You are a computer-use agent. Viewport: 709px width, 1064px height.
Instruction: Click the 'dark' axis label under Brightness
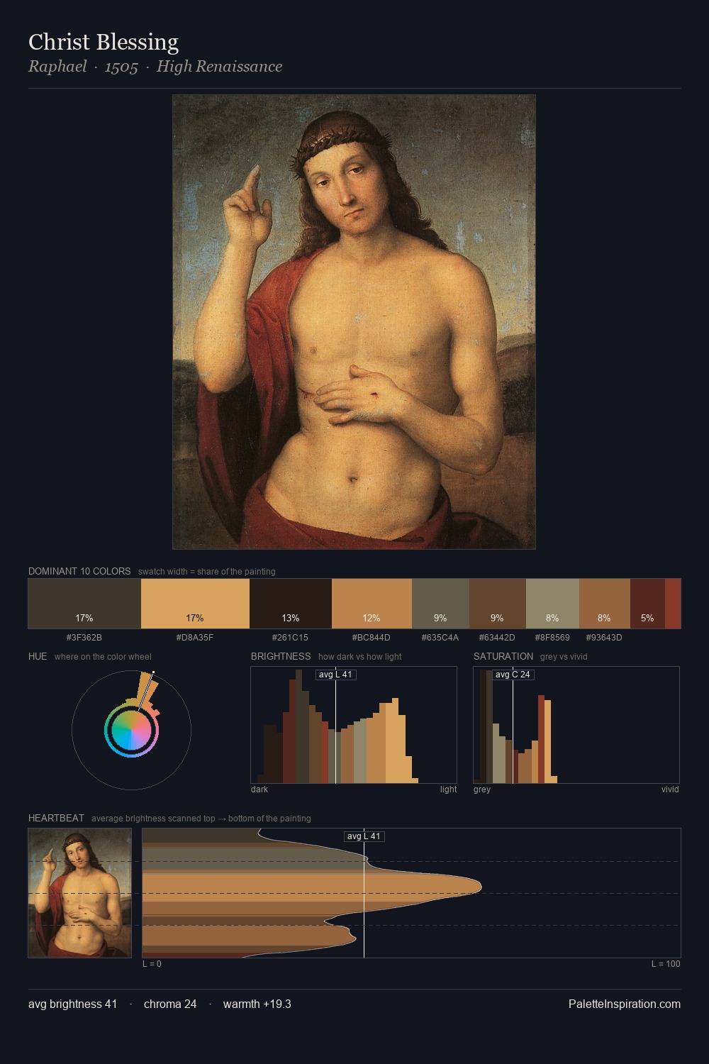tap(259, 789)
